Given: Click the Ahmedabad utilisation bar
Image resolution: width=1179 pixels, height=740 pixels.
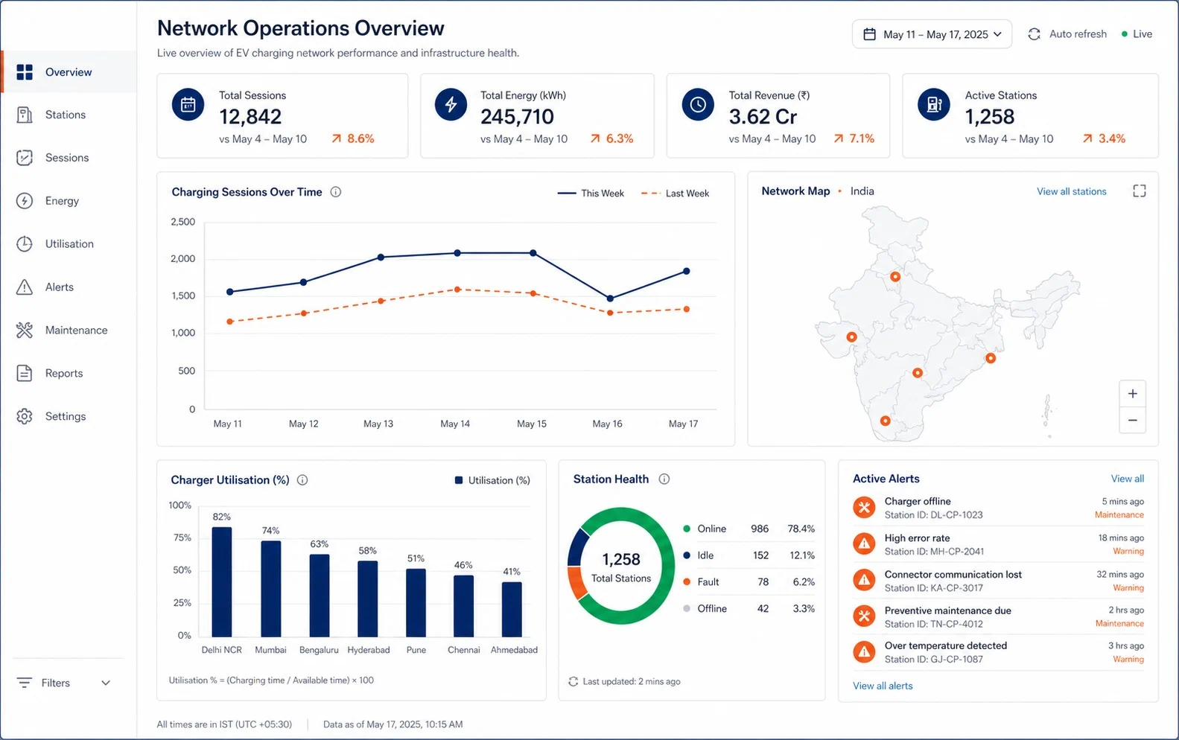Looking at the screenshot, I should 512,610.
